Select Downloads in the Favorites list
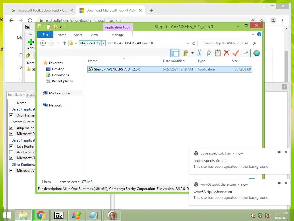Viewport: 294px width, 221px height. pos(60,75)
